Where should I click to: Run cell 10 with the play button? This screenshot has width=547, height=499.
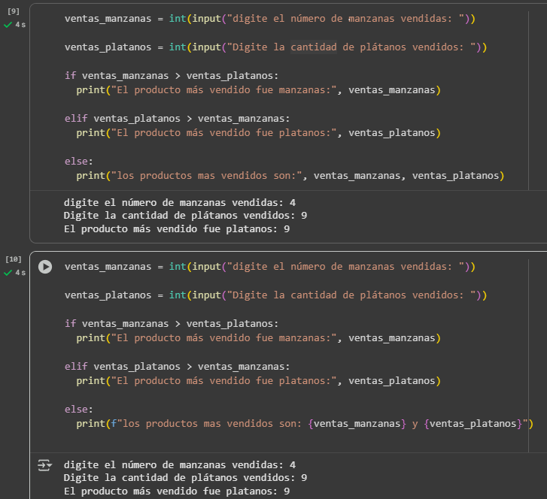pos(45,267)
